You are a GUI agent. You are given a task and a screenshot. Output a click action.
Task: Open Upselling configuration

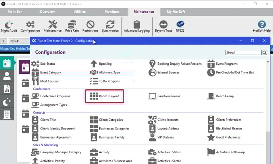coord(101,64)
